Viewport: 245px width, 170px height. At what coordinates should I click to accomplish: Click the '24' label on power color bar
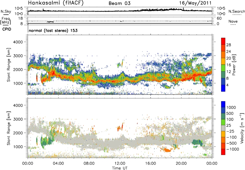point(228,52)
